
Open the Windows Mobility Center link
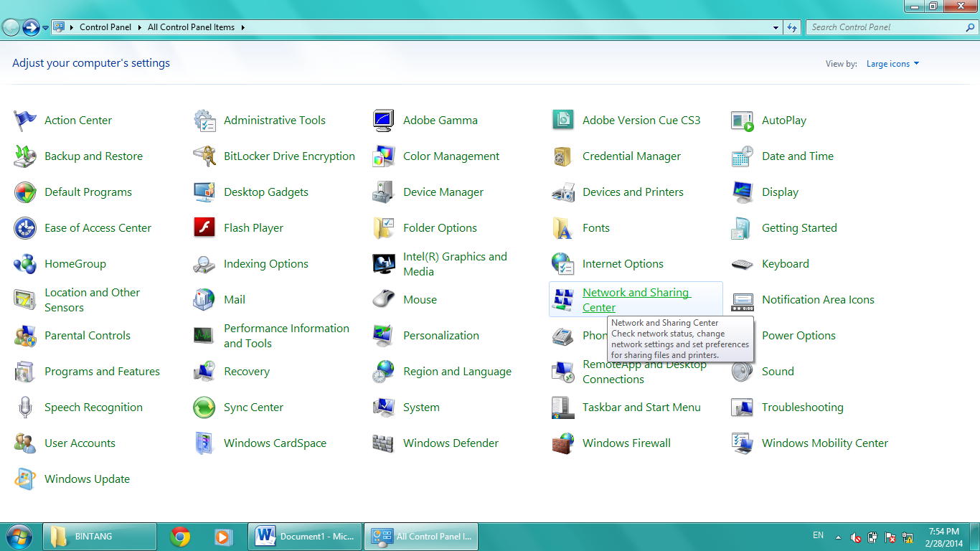[825, 443]
